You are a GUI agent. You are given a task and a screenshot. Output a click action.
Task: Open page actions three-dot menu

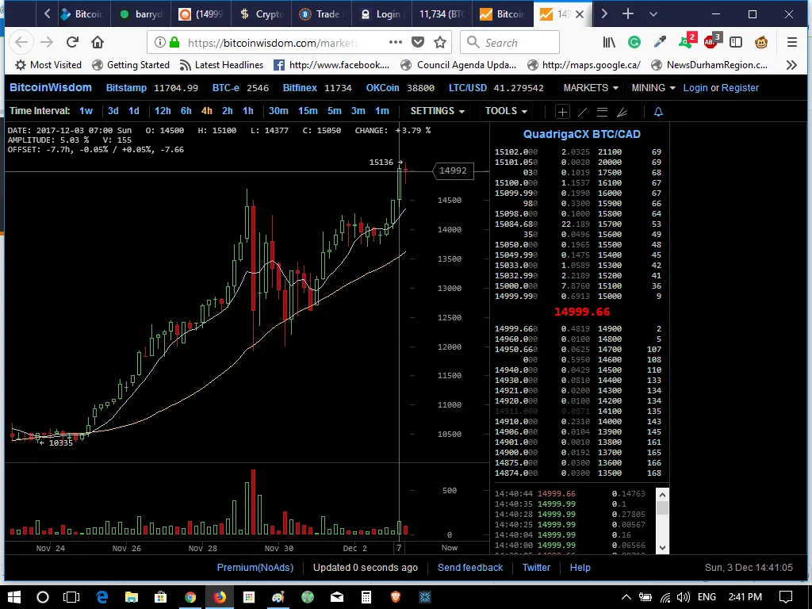click(396, 42)
